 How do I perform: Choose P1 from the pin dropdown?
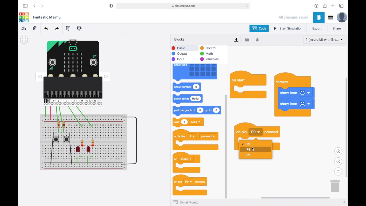(256, 150)
